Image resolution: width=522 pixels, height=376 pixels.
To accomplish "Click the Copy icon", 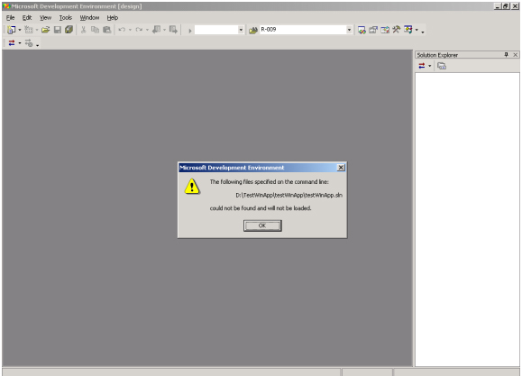I will tap(95, 30).
